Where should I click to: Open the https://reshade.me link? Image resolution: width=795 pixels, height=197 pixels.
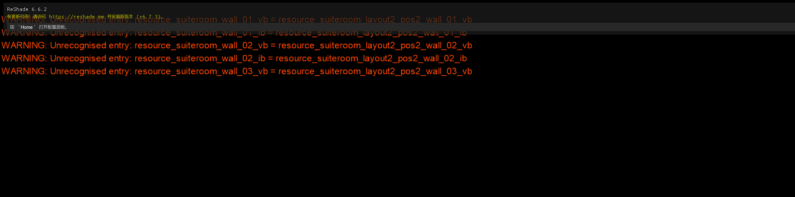pyautogui.click(x=77, y=17)
